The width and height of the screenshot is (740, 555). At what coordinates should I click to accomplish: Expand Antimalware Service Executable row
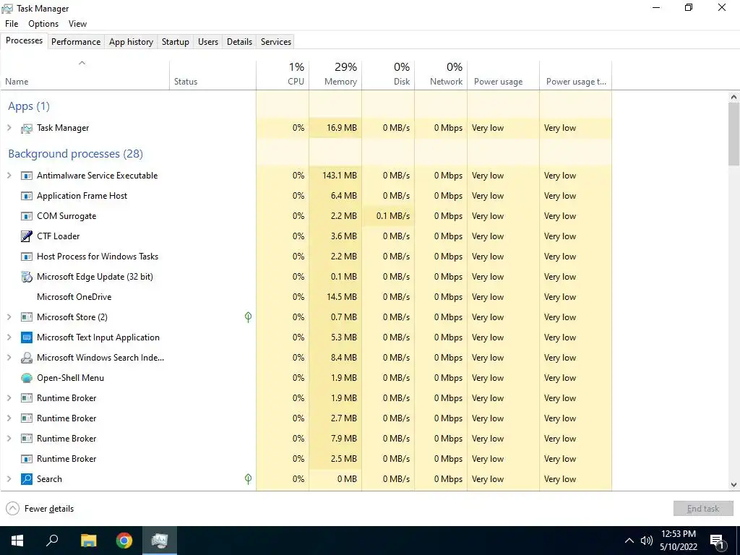pos(9,176)
